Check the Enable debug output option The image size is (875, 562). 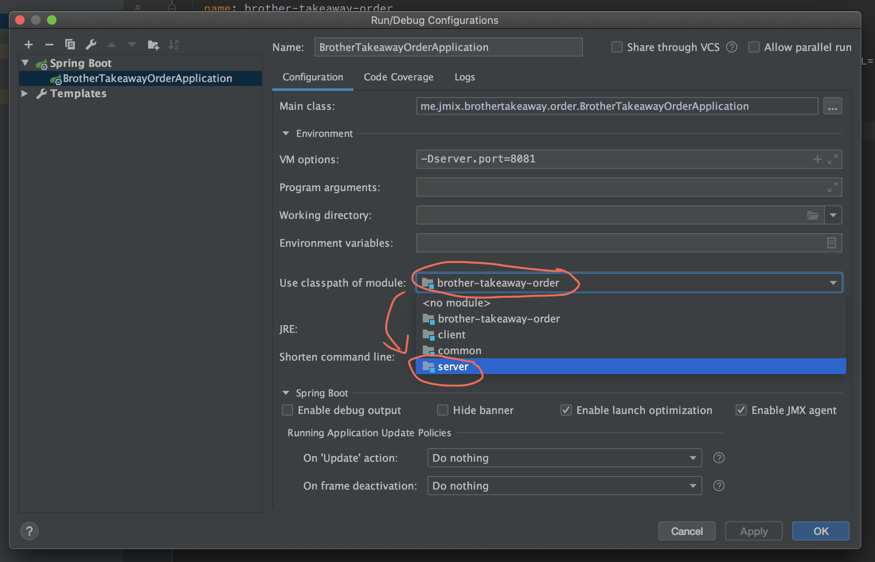287,410
